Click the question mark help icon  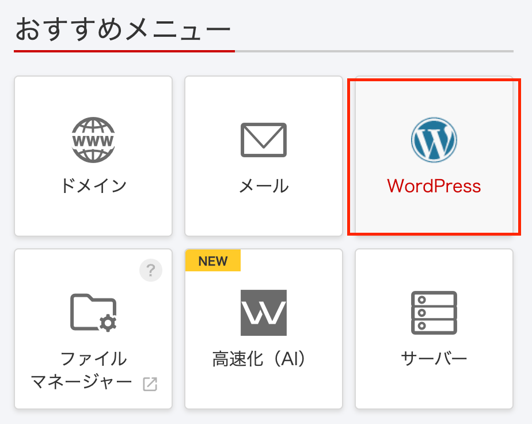151,270
